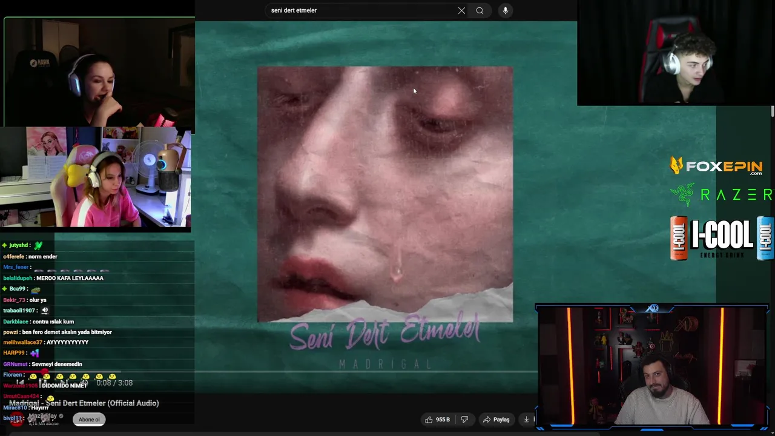Open the MüzikPlay channel avatar
Screen dimensions: 775x436
coord(16,419)
